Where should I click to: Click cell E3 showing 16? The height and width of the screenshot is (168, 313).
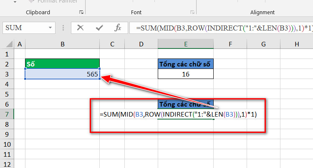coord(186,74)
